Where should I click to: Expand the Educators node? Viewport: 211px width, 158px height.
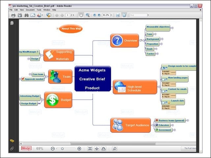[x=172, y=125]
